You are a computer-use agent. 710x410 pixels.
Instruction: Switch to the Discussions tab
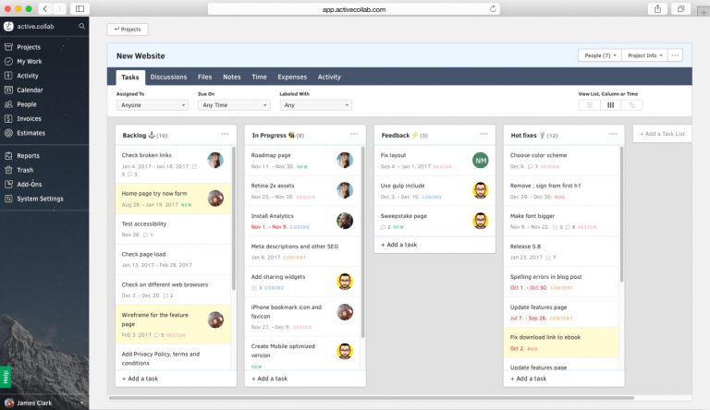(168, 78)
